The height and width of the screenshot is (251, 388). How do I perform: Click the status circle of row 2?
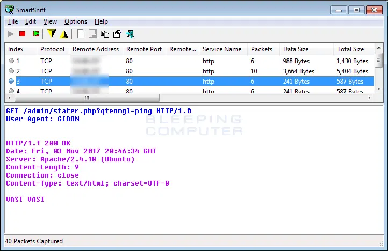(x=11, y=71)
